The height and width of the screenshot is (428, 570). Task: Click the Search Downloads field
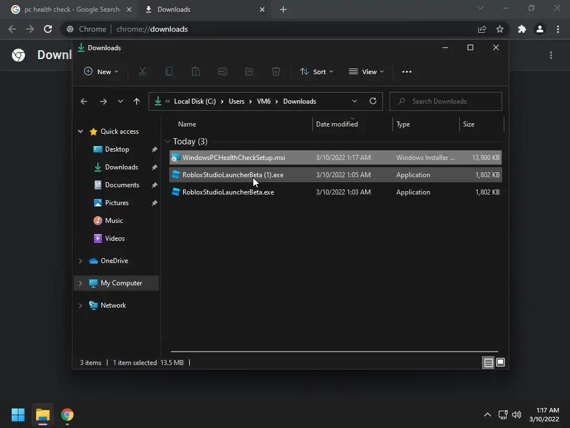point(446,101)
